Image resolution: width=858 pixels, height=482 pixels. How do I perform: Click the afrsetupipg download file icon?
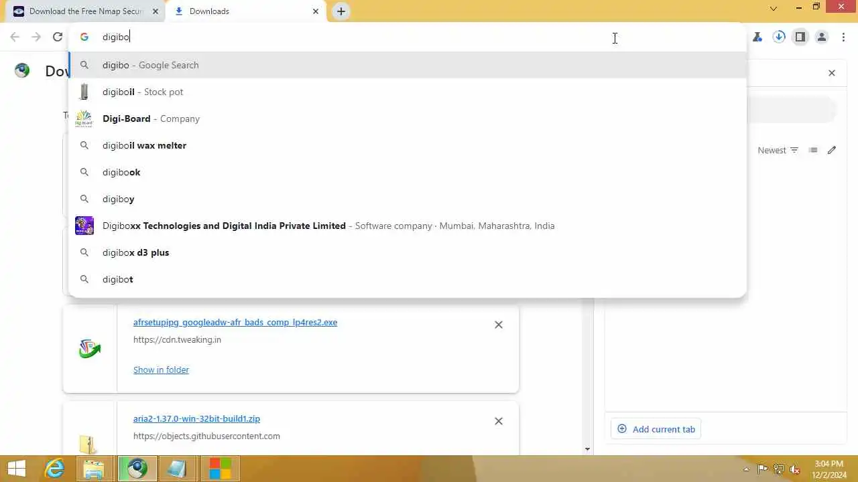pos(89,349)
